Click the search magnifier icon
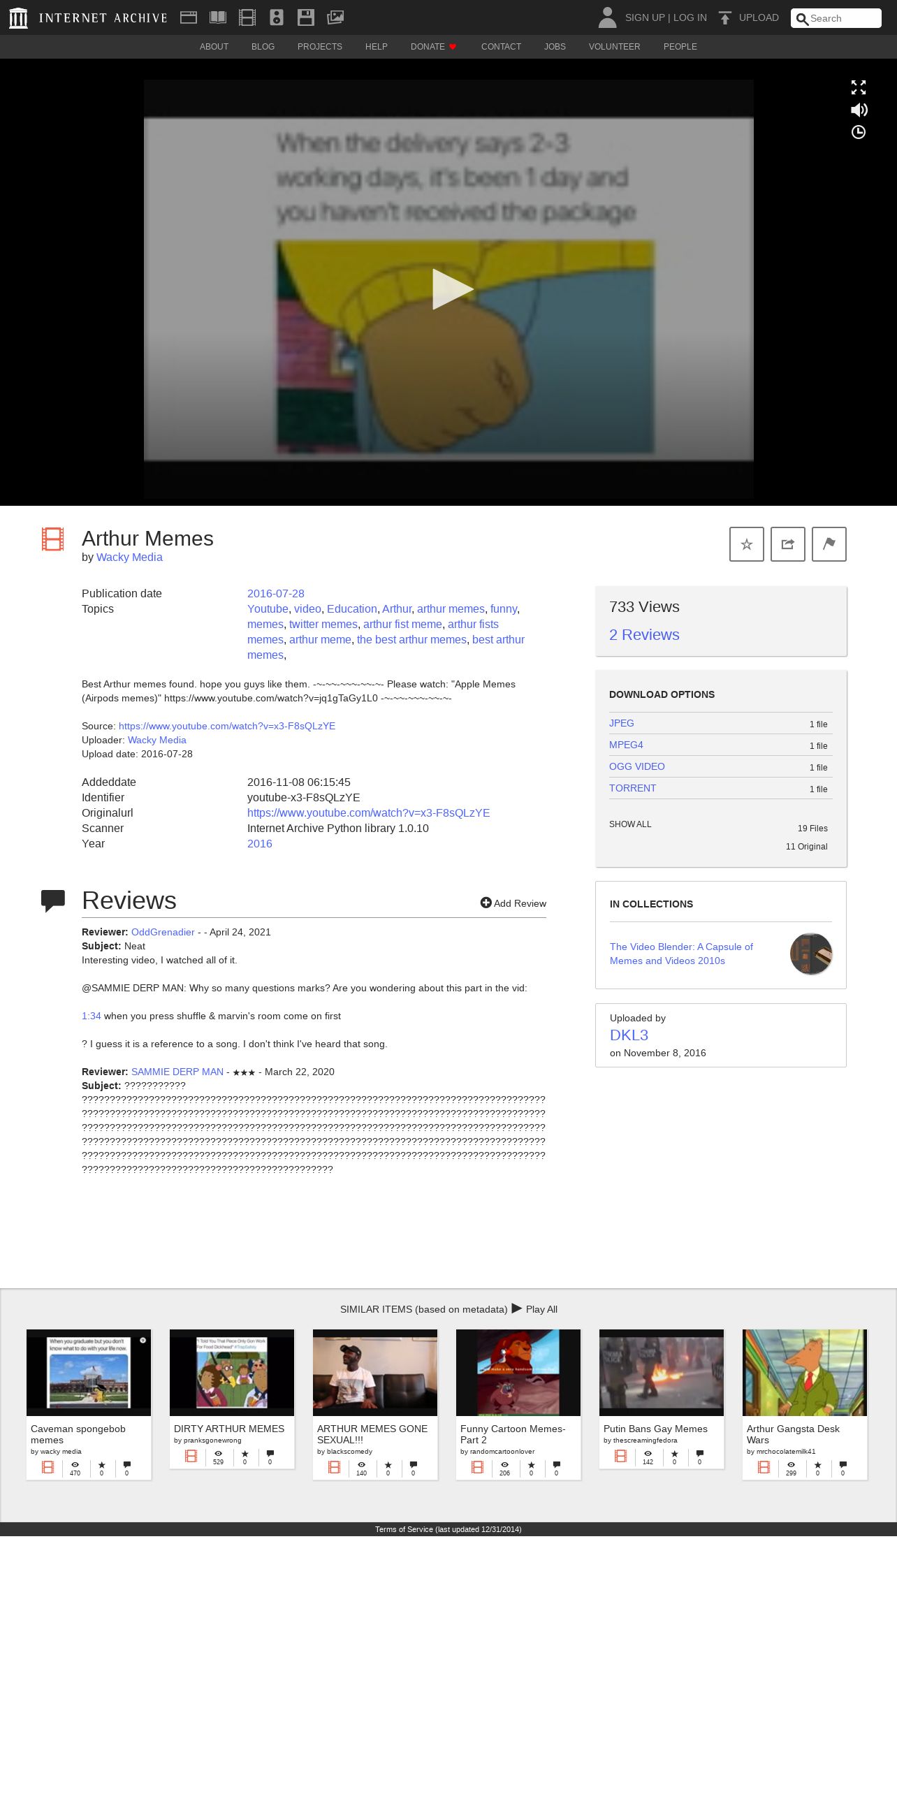The image size is (897, 1794). 802,19
